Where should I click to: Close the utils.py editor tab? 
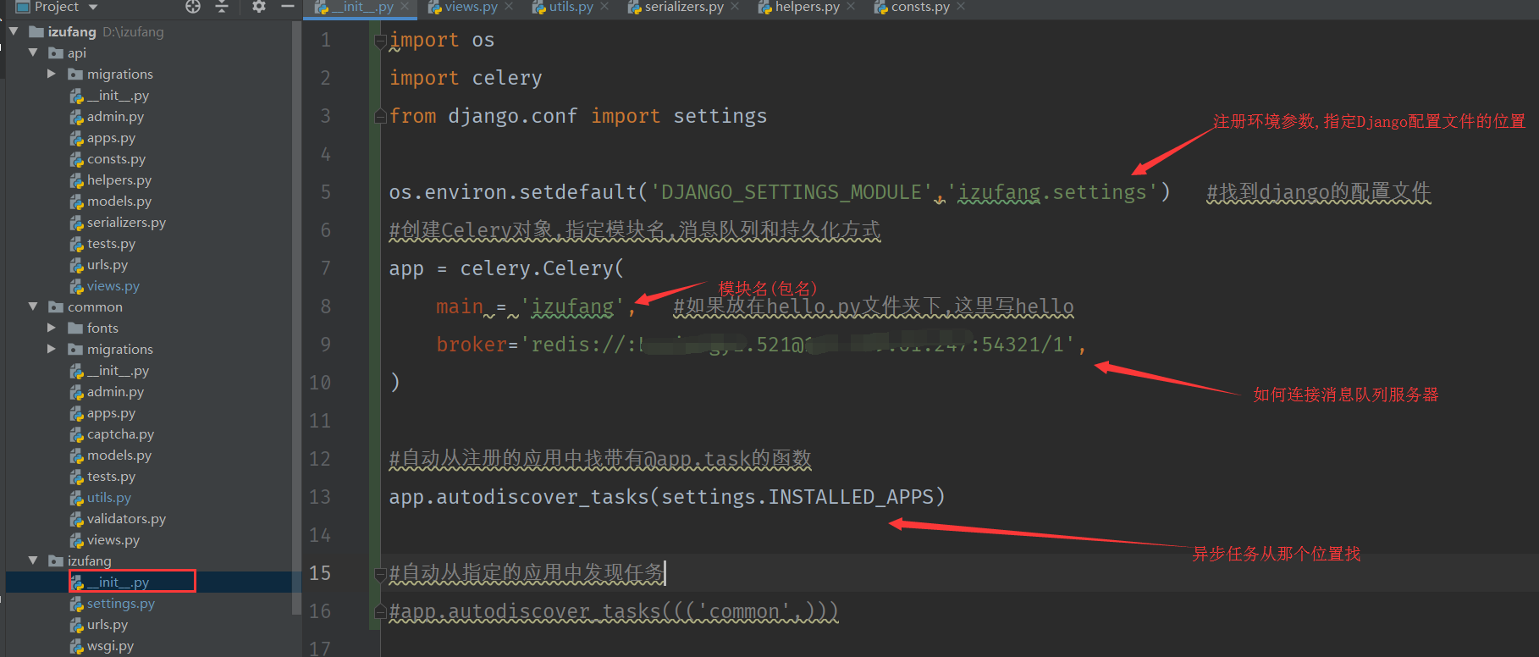(x=604, y=7)
